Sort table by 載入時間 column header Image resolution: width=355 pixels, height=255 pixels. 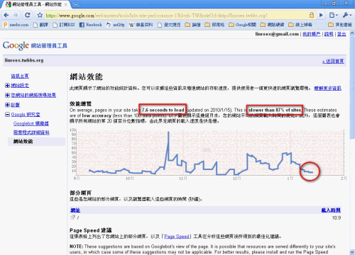(x=331, y=210)
